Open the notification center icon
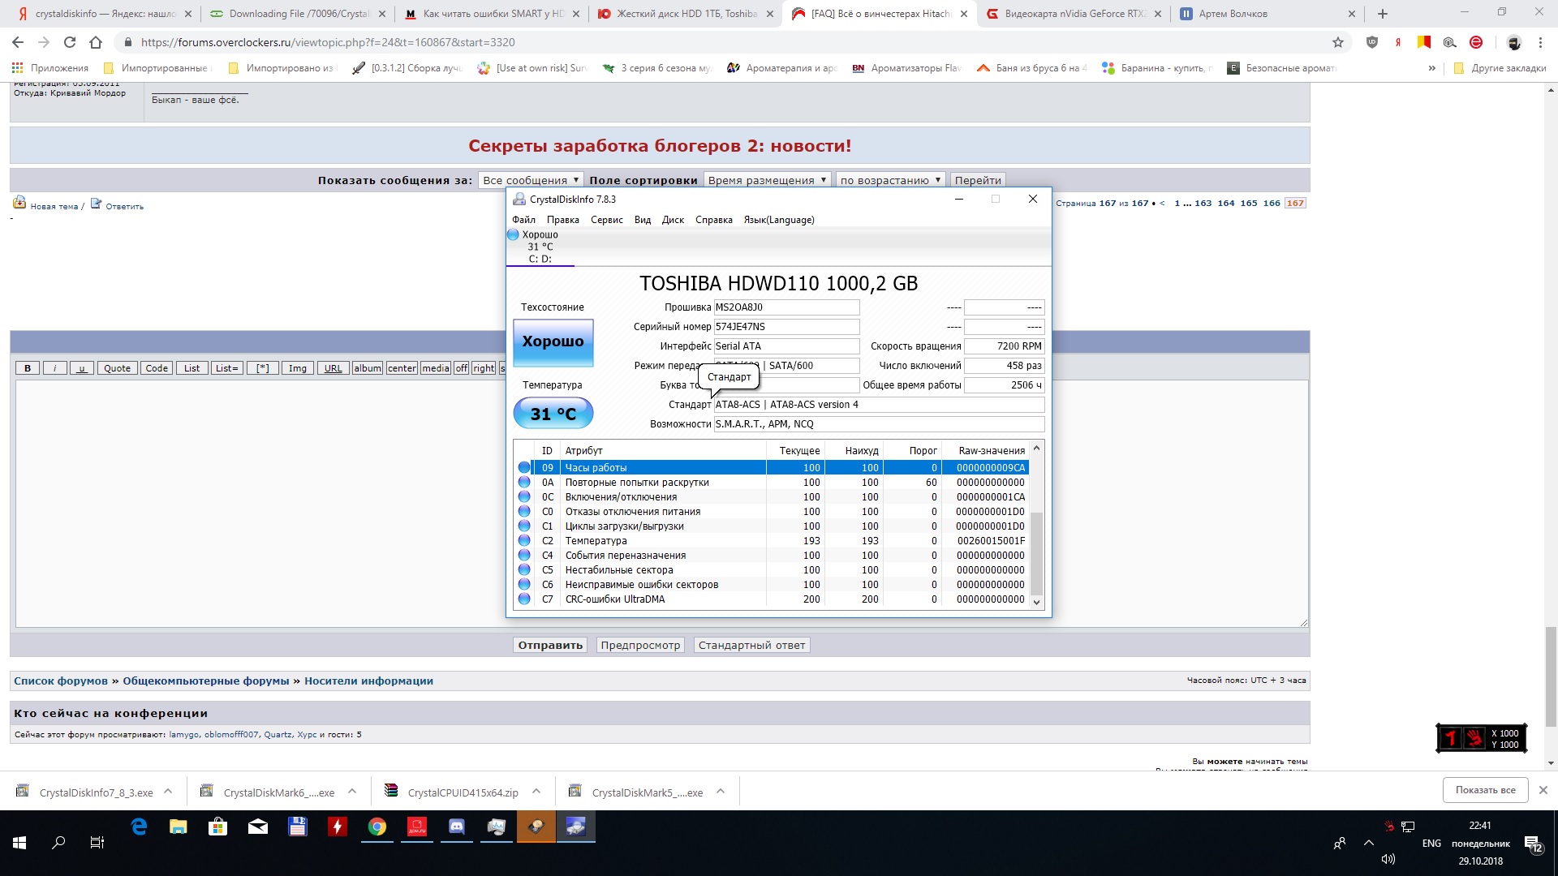Screen dimensions: 1558x876 tap(1532, 844)
